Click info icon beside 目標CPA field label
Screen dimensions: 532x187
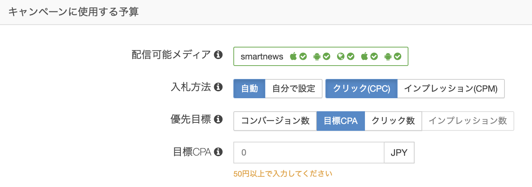pos(218,152)
